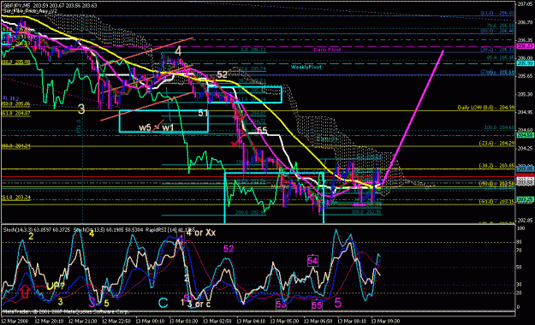This screenshot has height=325, width=535.
Task: Click the large cyan C label
Action: pos(163,303)
